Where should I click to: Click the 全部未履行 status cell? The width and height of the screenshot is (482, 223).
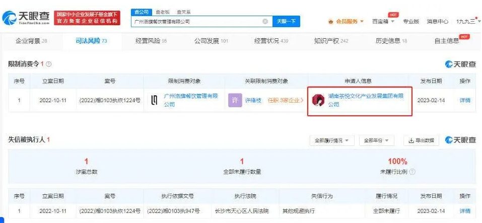pos(386,211)
